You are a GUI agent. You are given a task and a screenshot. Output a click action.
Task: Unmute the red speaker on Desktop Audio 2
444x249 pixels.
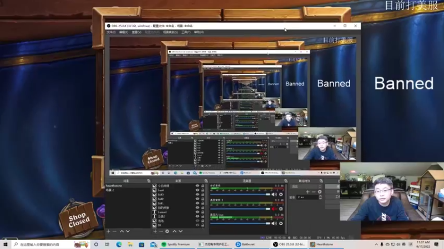click(x=274, y=209)
